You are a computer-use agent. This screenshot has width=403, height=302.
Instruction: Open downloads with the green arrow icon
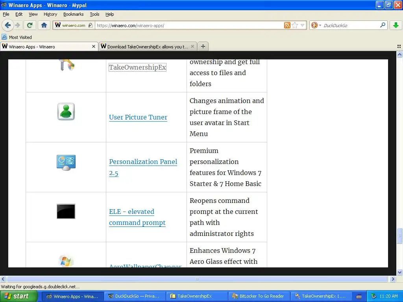[396, 25]
